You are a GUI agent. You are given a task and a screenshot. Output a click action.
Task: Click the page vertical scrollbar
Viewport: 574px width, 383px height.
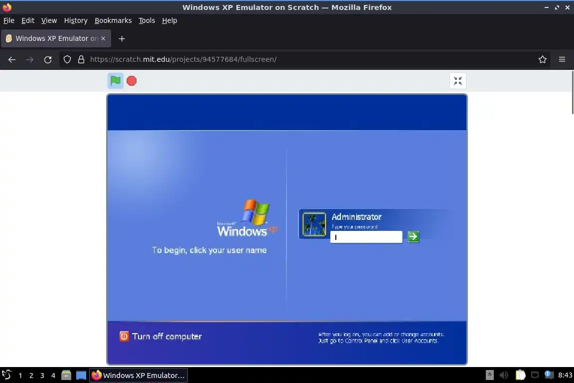572,92
